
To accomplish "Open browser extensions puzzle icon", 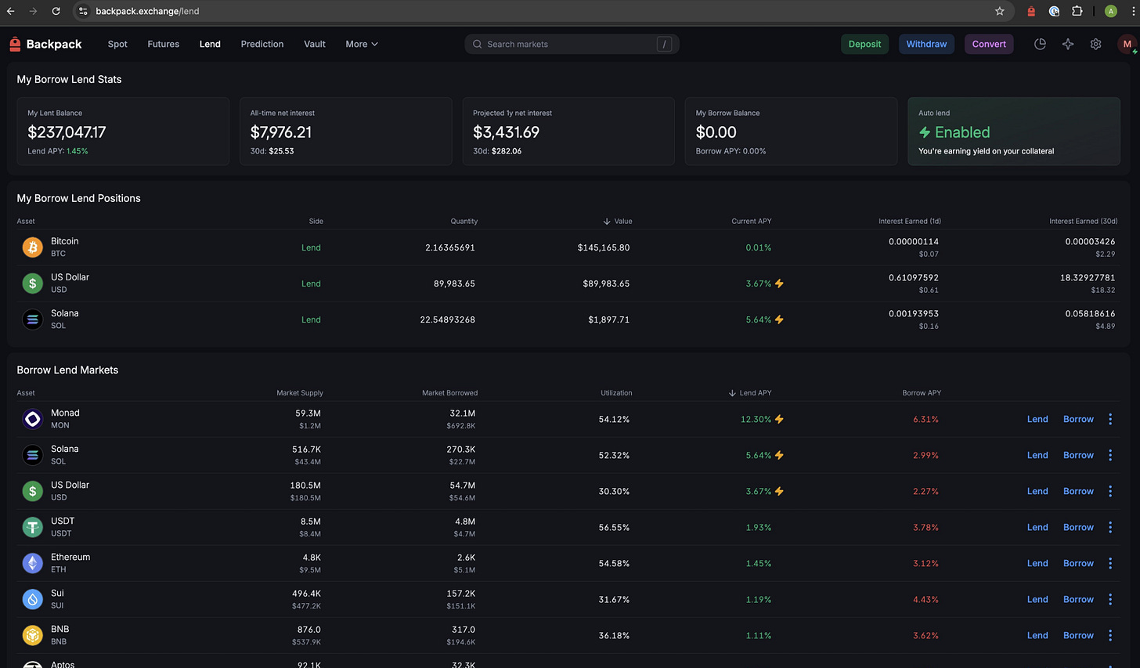I will [x=1077, y=11].
